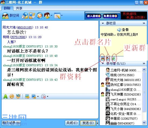Click the magic emoticon icon

pos(18,96)
